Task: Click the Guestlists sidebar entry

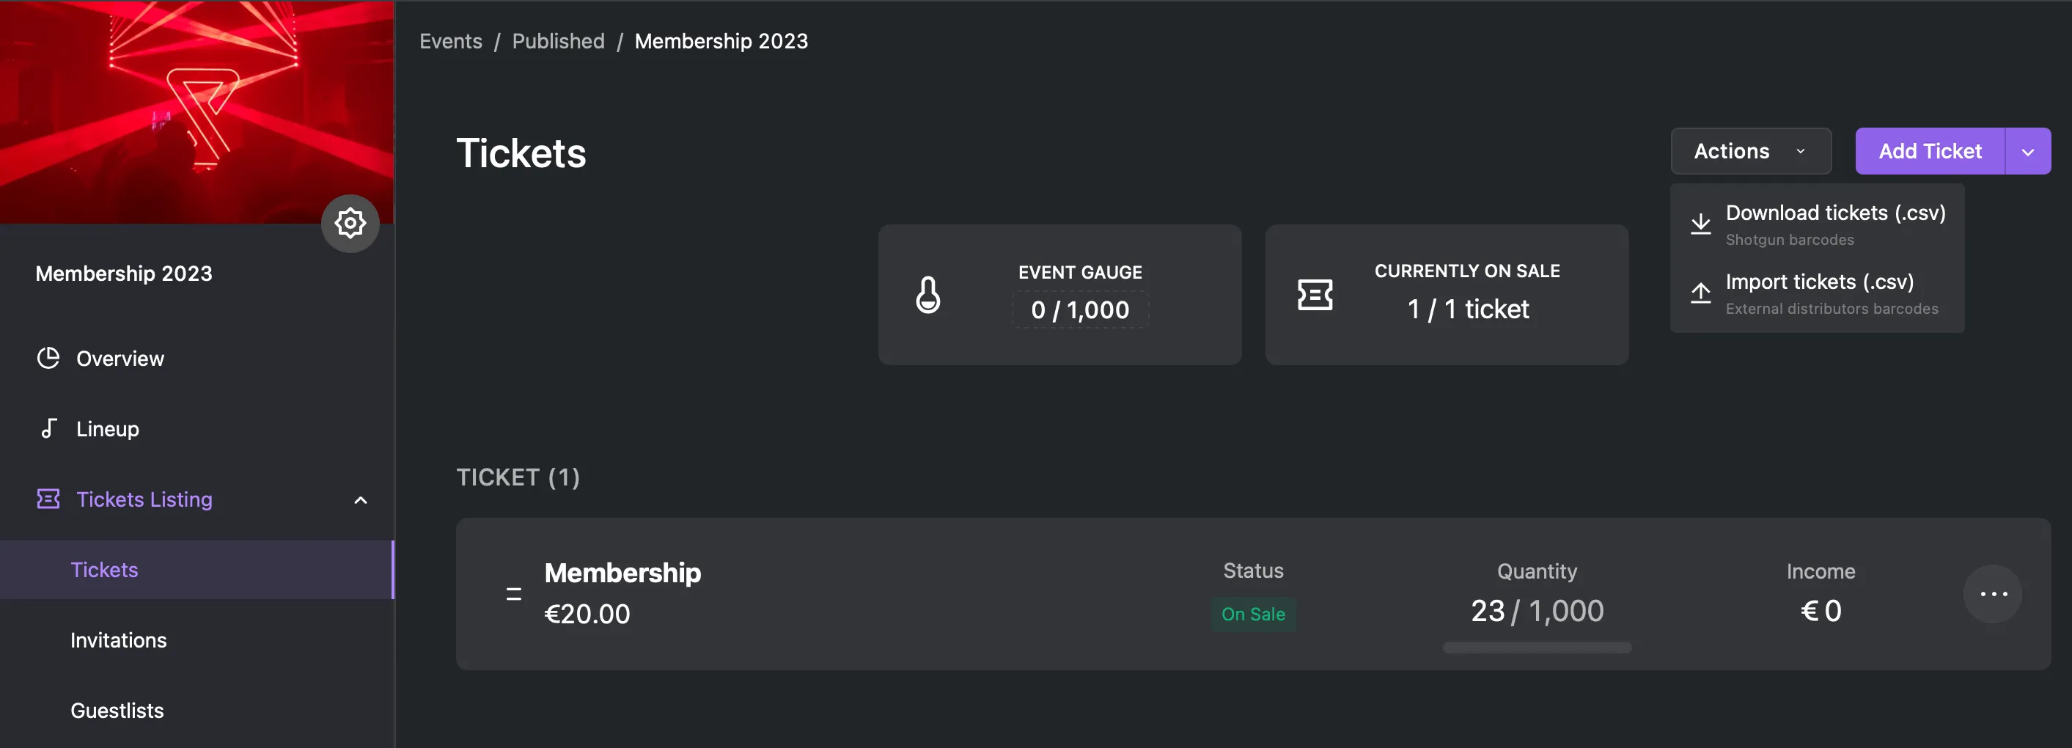Action: click(117, 710)
